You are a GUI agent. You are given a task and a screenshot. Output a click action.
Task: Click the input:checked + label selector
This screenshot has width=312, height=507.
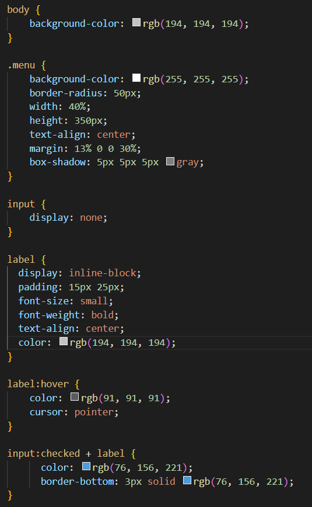(65, 453)
